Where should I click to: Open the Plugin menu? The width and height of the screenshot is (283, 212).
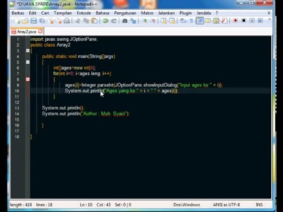tap(186, 13)
